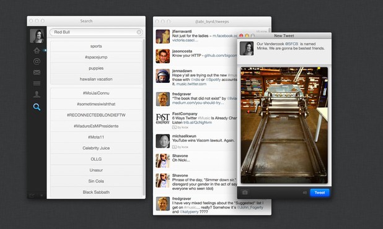The height and width of the screenshot is (229, 383).
Task: Select the 'puppies' saved search
Action: point(96,68)
